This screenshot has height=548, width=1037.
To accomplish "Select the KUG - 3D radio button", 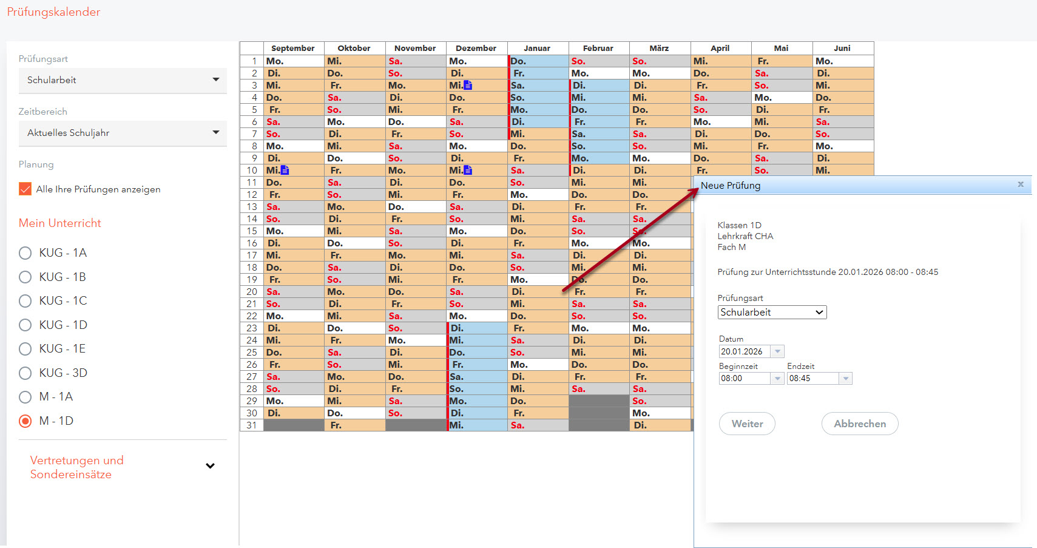I will [x=25, y=373].
